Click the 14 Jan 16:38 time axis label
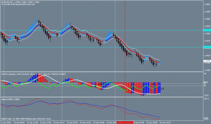 [x=99, y=123]
